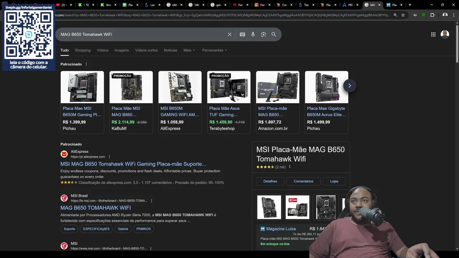Click the three-dot menu next to top Patrocinado
The image size is (459, 258).
[x=86, y=64]
